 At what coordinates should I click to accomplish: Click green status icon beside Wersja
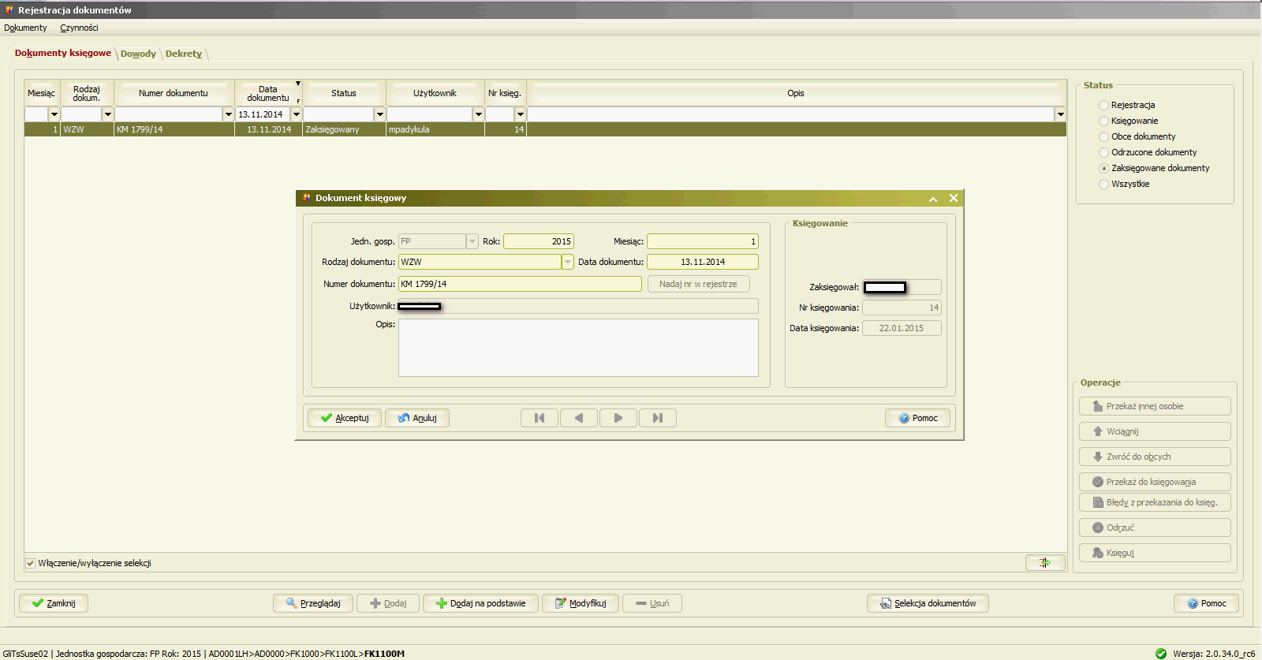1161,654
